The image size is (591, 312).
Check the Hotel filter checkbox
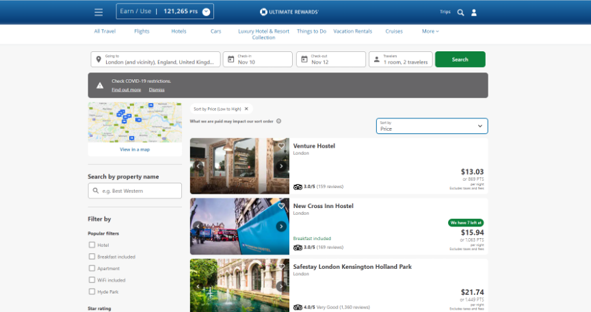point(92,245)
